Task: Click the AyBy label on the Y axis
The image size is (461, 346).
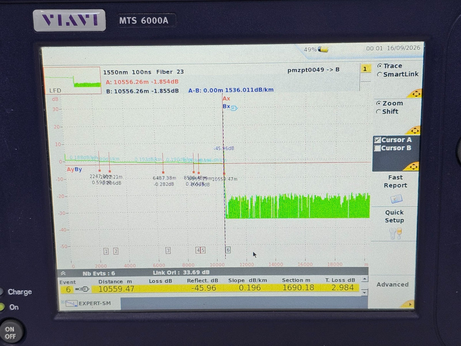Action: click(74, 169)
